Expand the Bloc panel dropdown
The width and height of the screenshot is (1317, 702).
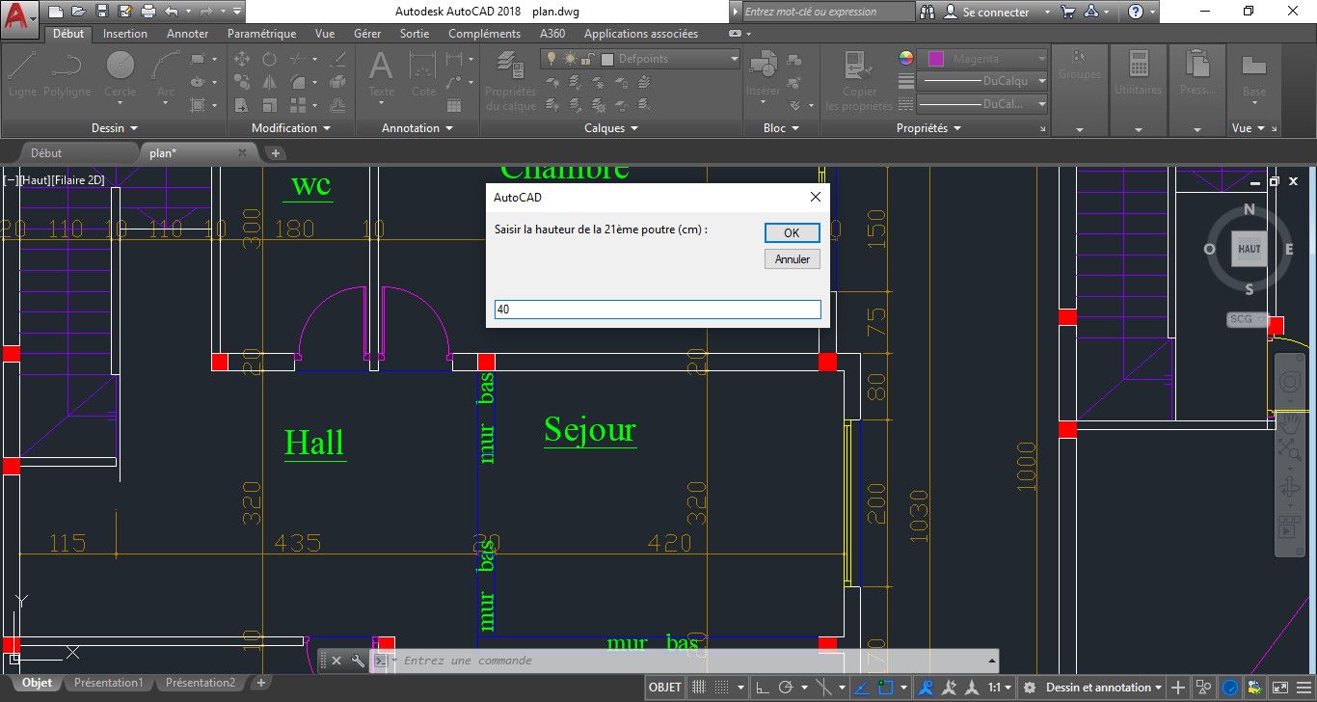(x=781, y=127)
